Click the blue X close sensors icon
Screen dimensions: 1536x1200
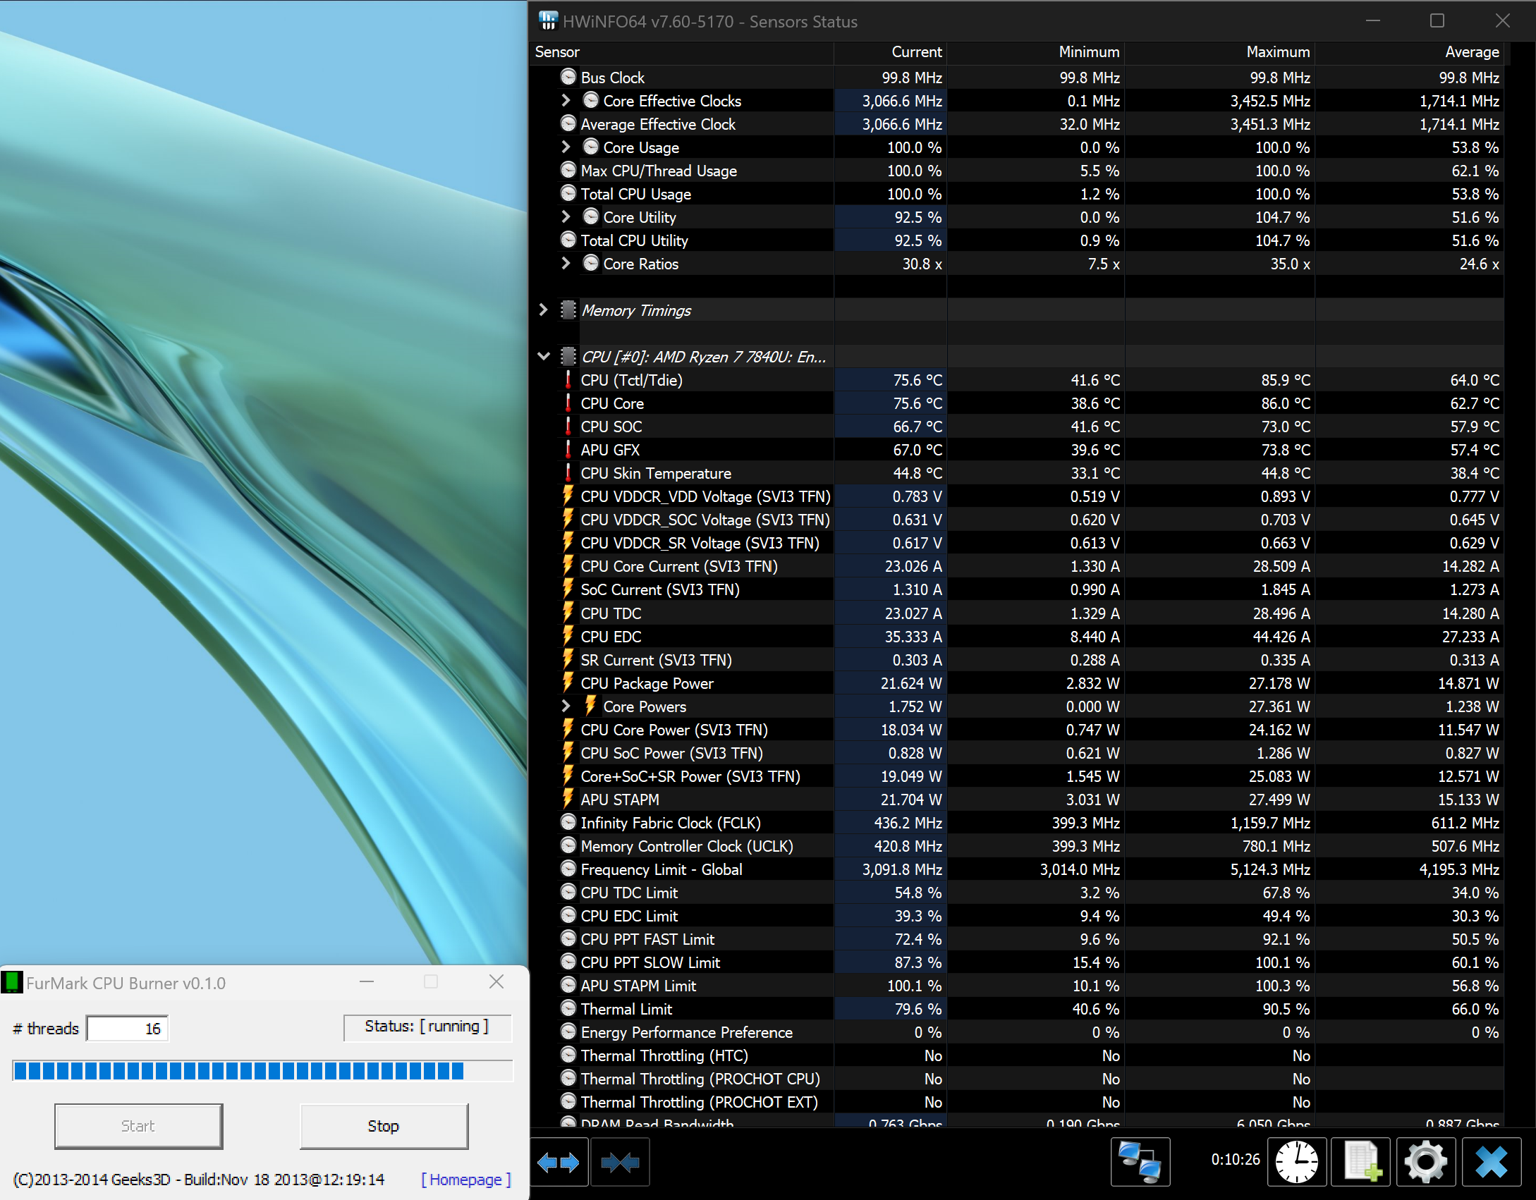1492,1161
